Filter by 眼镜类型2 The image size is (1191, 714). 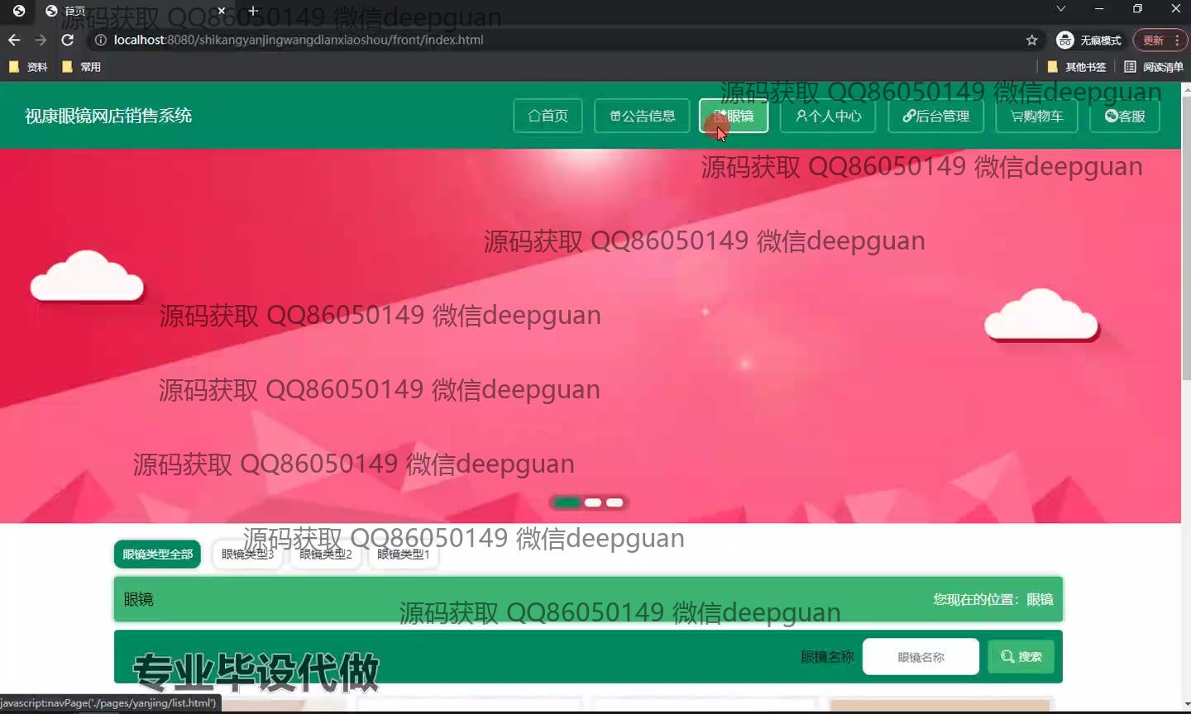326,555
